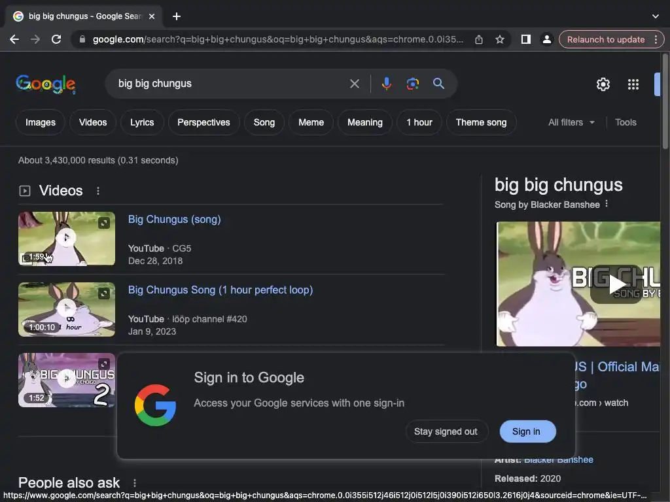This screenshot has height=502, width=670.
Task: Close the big big chungus browser tab
Action: 152,16
